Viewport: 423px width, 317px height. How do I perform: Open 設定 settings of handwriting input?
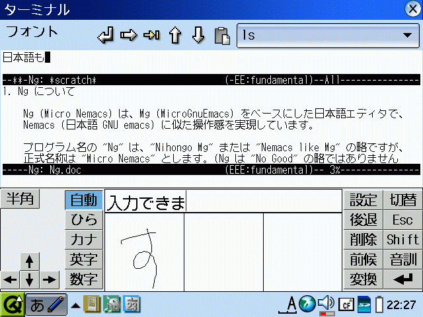[x=363, y=200]
